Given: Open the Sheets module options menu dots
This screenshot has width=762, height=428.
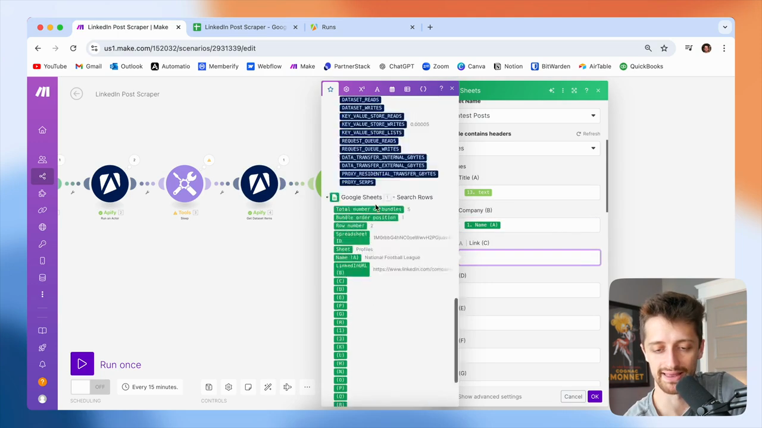Looking at the screenshot, I should pos(563,90).
